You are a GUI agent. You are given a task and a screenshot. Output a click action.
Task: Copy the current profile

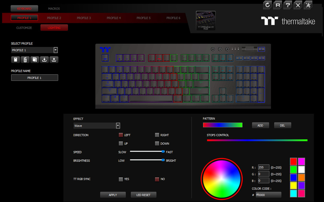pos(35,60)
